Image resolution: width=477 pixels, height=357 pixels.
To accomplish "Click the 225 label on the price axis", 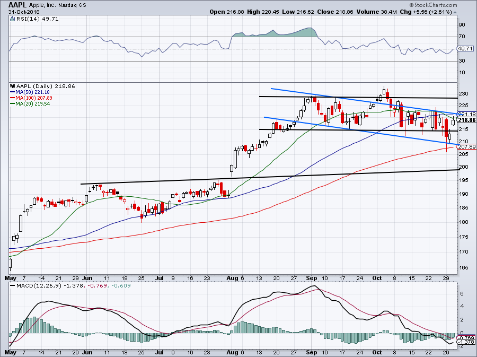I will 463,106.
